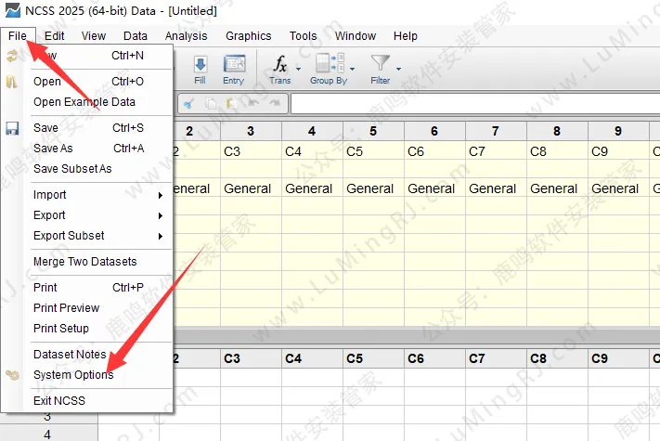Click the System Options gear icon

coord(13,375)
